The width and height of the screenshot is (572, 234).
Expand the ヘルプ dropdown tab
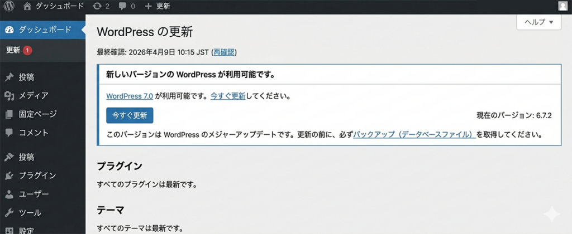pos(539,22)
